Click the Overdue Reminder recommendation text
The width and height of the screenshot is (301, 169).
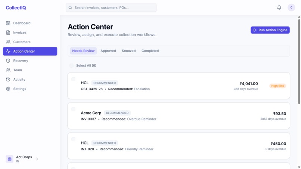142,119
